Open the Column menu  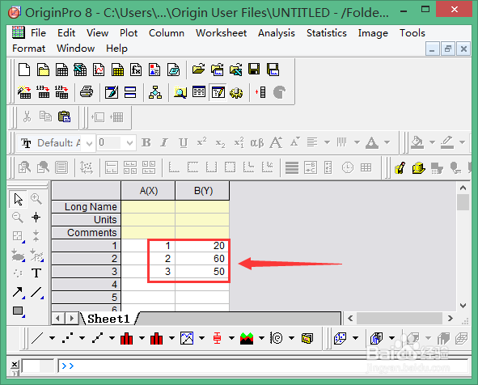point(167,33)
